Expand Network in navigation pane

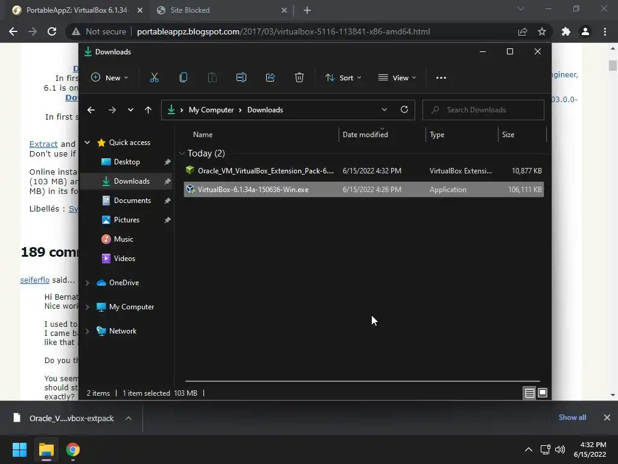coord(88,331)
